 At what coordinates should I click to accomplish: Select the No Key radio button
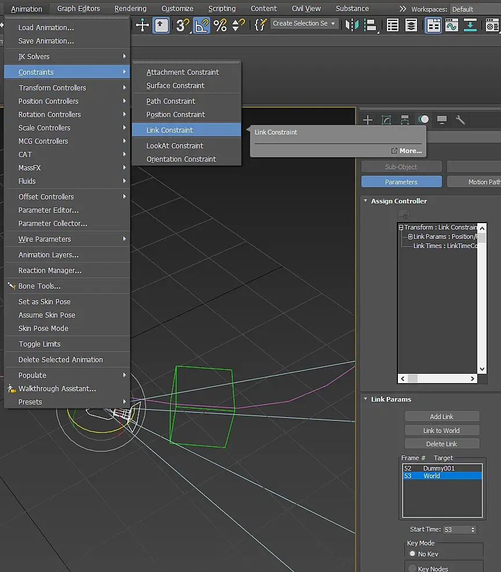[x=412, y=554]
